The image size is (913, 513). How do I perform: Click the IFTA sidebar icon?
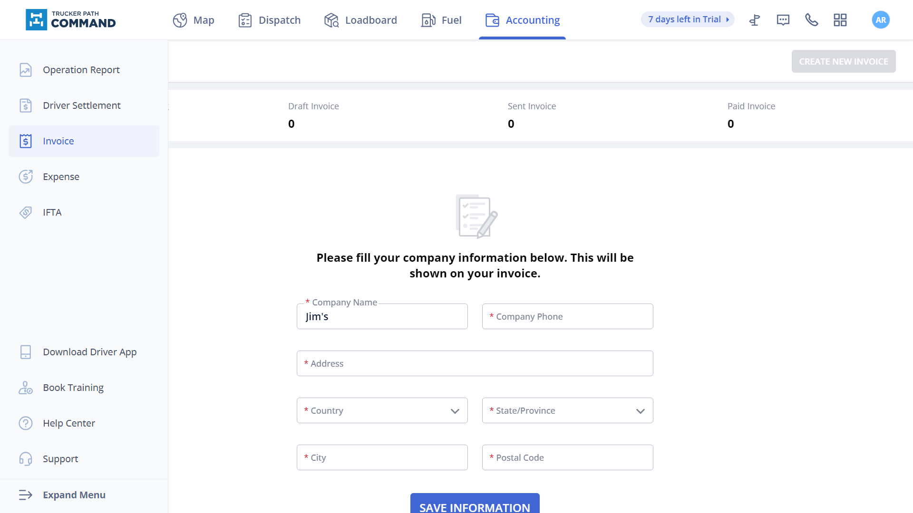[x=25, y=212]
